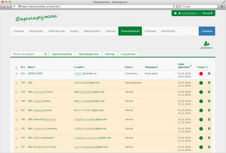Click trash icon for user 784 GSK
Image resolution: width=226 pixels, height=153 pixels.
[x=209, y=83]
